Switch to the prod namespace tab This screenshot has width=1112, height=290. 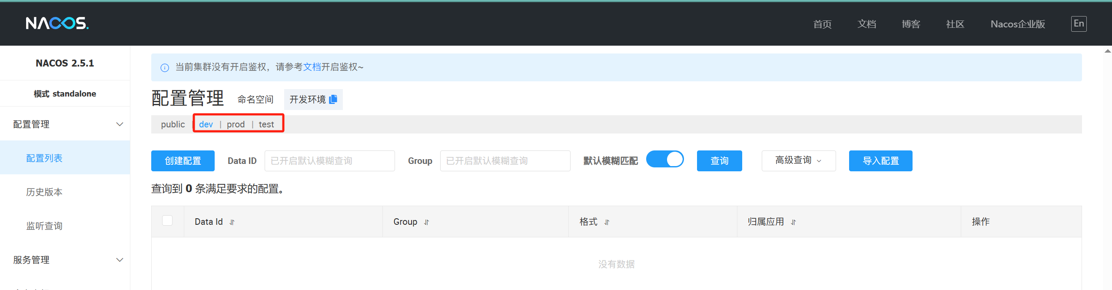pyautogui.click(x=236, y=124)
